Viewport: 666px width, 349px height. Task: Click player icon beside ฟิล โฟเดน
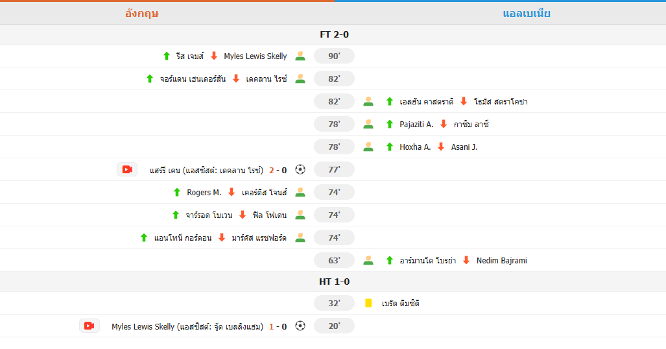click(300, 215)
